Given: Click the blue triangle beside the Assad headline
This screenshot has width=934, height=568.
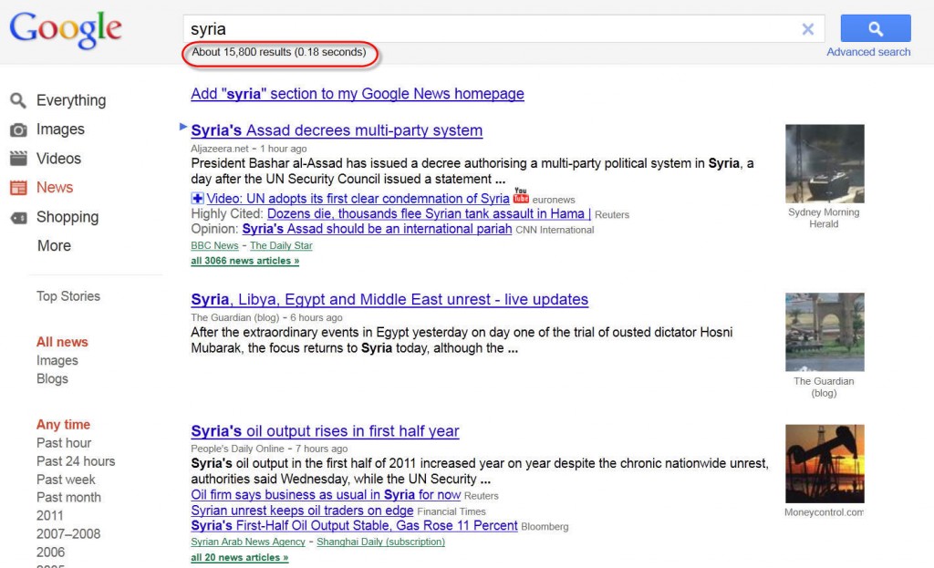Looking at the screenshot, I should tap(182, 127).
